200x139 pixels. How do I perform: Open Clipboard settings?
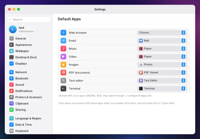tap(29, 103)
